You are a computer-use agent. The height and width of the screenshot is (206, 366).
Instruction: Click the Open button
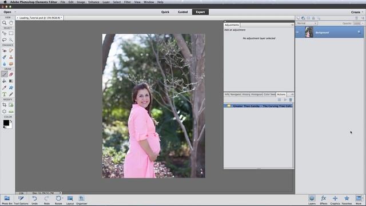click(x=7, y=12)
